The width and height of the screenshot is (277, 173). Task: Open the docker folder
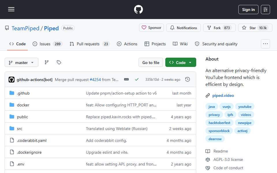pyautogui.click(x=23, y=105)
